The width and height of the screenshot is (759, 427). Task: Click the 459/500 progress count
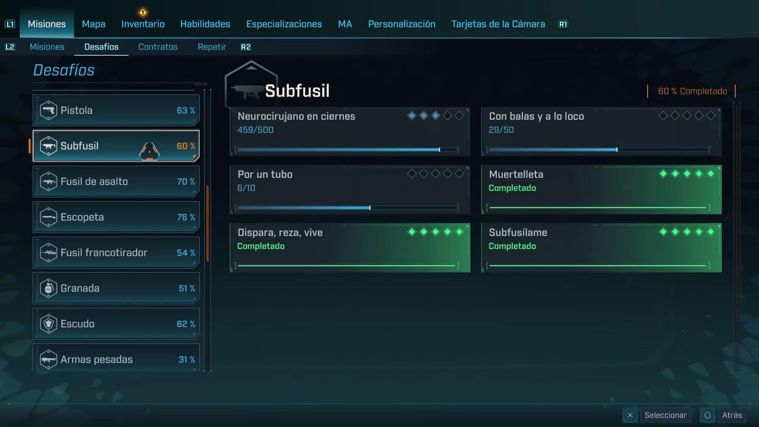point(256,130)
